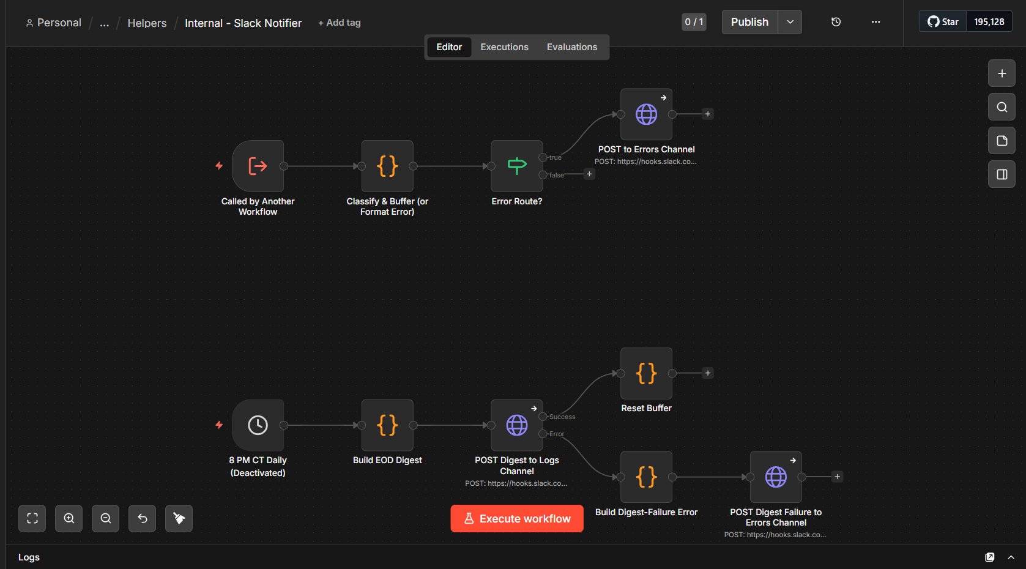Toggle the side panel icon
This screenshot has height=569, width=1026.
pyautogui.click(x=1002, y=174)
